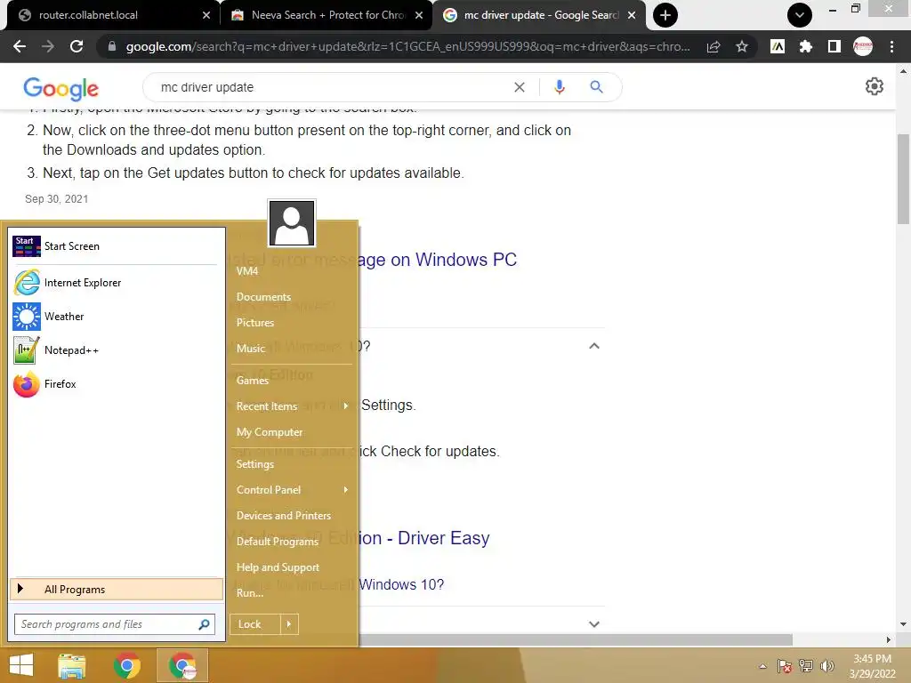Open Default Programs
Image resolution: width=911 pixels, height=683 pixels.
pos(278,542)
